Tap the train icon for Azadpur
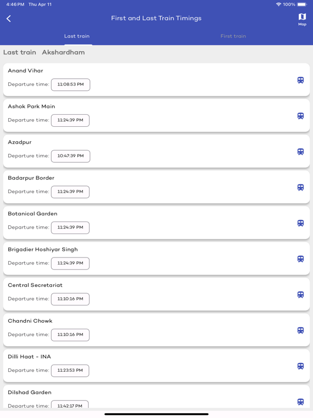The image size is (313, 418). tap(301, 152)
